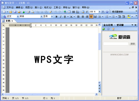Open an existing file with folder icon
This screenshot has height=101, width=139.
[x=11, y=12]
